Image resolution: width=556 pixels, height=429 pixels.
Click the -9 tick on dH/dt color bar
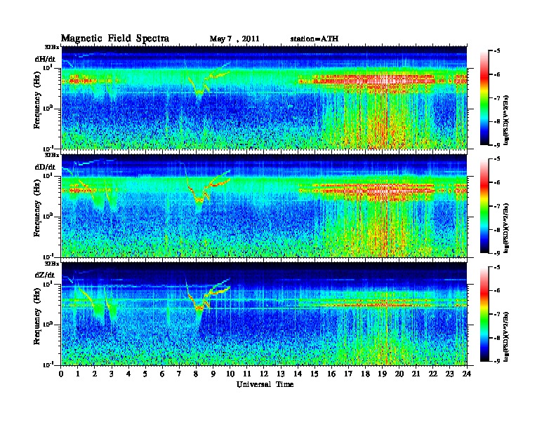coord(497,145)
